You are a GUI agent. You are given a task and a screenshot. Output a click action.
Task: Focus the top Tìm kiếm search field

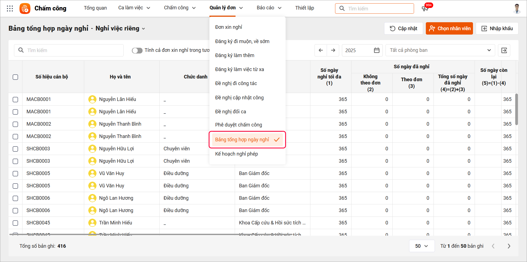(x=375, y=9)
